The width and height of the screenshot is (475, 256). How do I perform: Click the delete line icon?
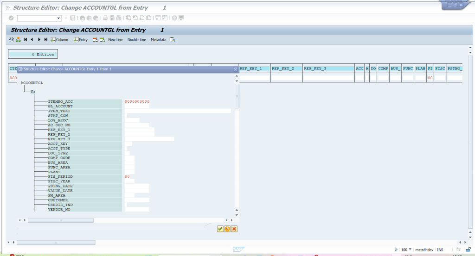[x=95, y=40]
